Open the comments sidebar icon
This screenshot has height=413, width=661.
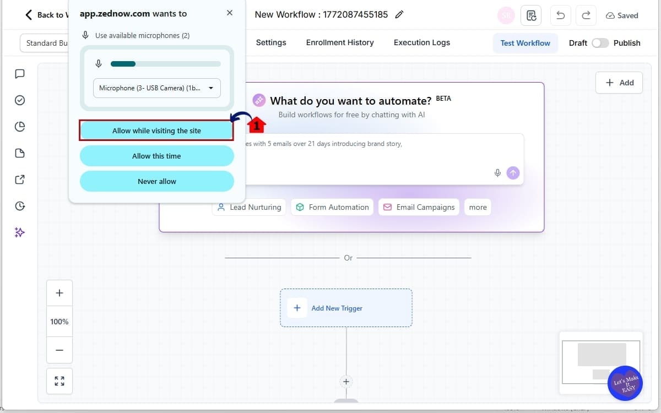click(20, 73)
